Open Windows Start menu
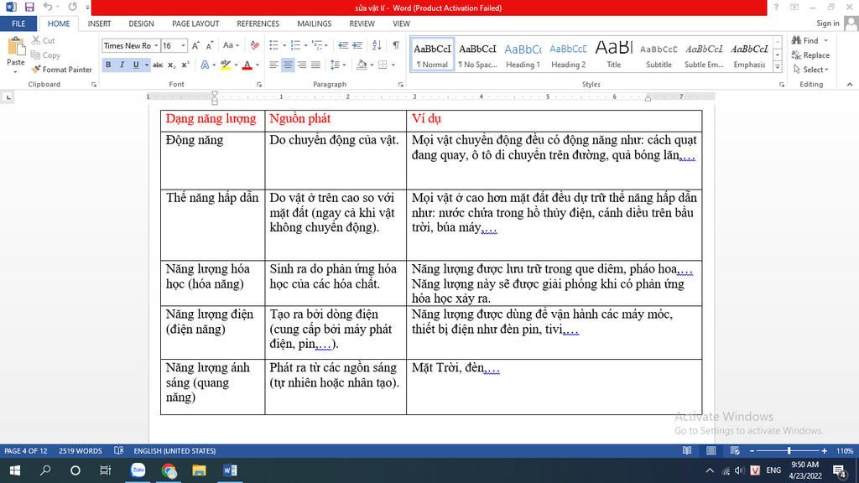The width and height of the screenshot is (859, 483). (15, 470)
